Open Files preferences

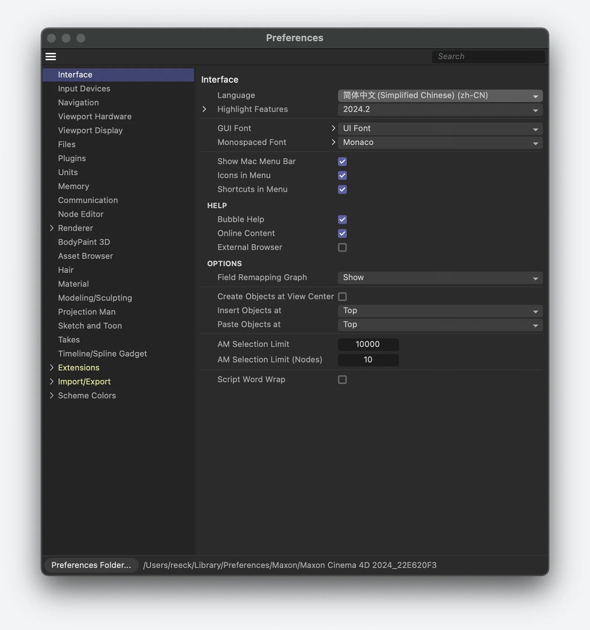(x=66, y=144)
